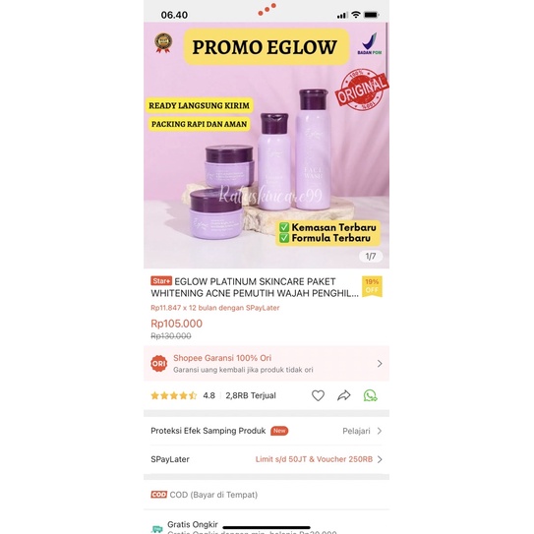Screen dimensions: 534x534
Task: Tap the orange ORI guarantee badge
Action: pyautogui.click(x=158, y=364)
